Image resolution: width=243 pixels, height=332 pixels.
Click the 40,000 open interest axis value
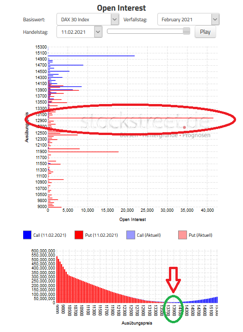[207, 210]
